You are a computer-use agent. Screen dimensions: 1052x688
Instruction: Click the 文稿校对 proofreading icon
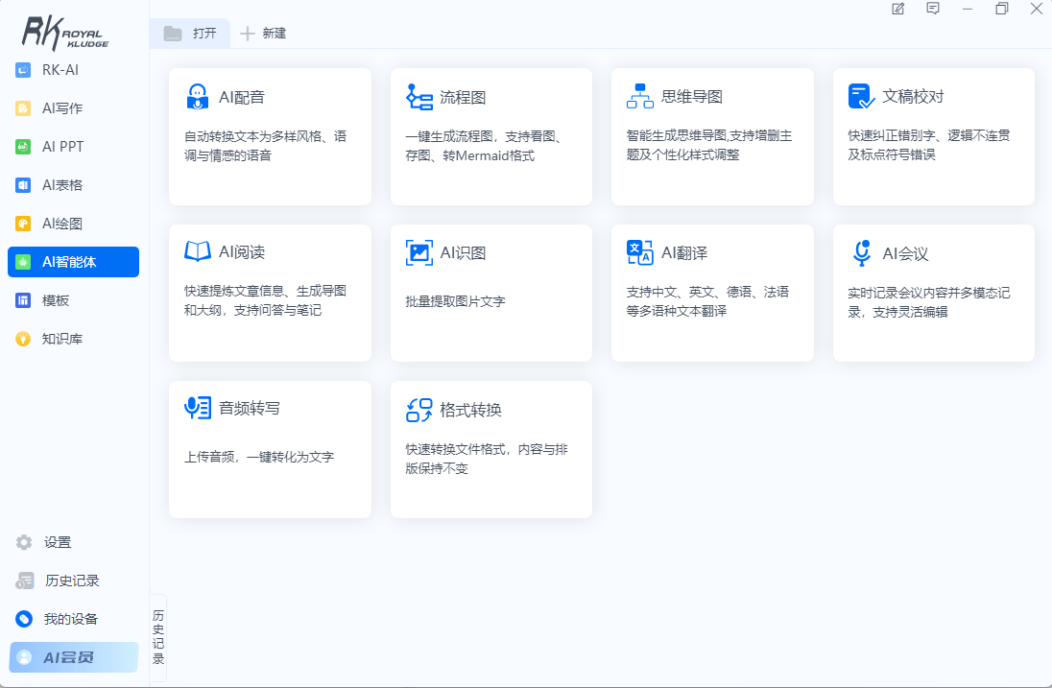click(861, 96)
